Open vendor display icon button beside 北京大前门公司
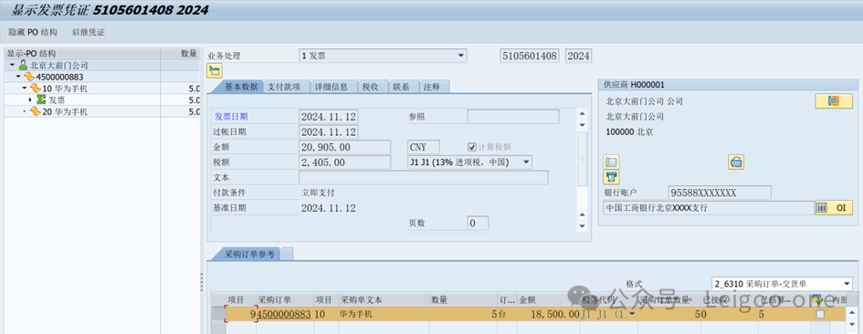 (x=833, y=101)
